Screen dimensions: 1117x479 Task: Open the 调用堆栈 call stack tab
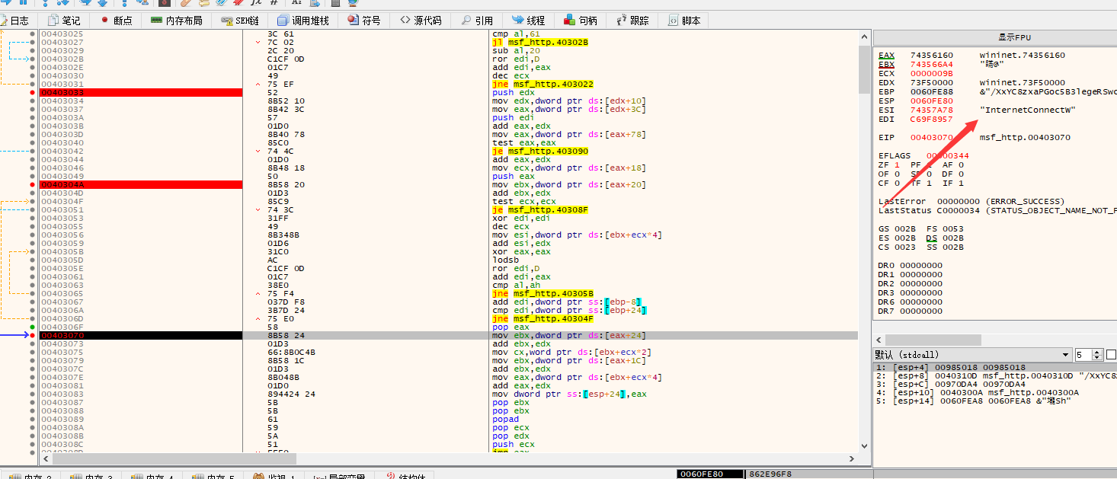pos(305,21)
